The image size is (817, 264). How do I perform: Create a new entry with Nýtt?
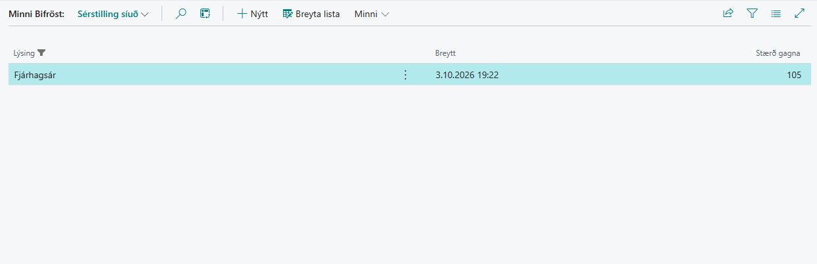(x=253, y=14)
